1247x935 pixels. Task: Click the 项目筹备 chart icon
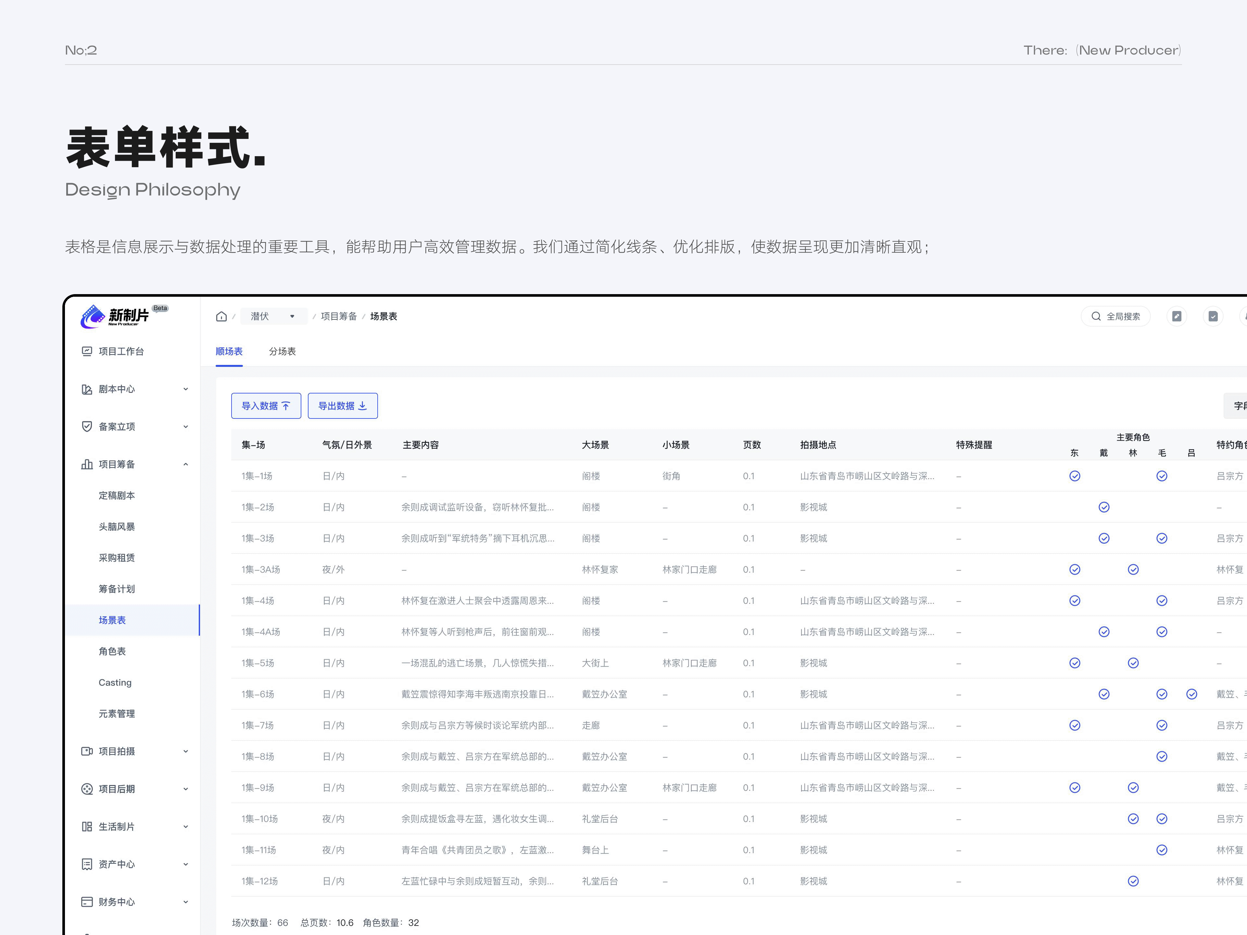click(87, 464)
